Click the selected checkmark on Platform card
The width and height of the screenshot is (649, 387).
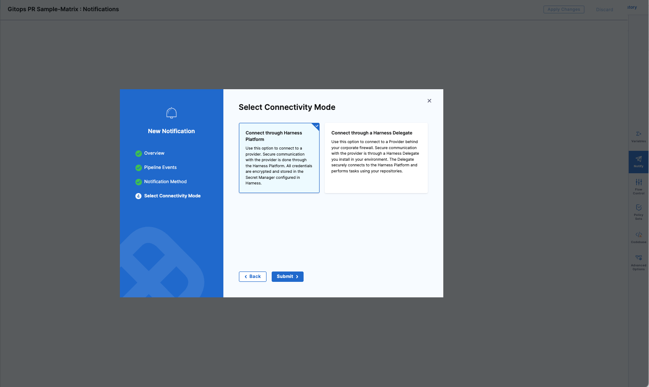coord(317,126)
